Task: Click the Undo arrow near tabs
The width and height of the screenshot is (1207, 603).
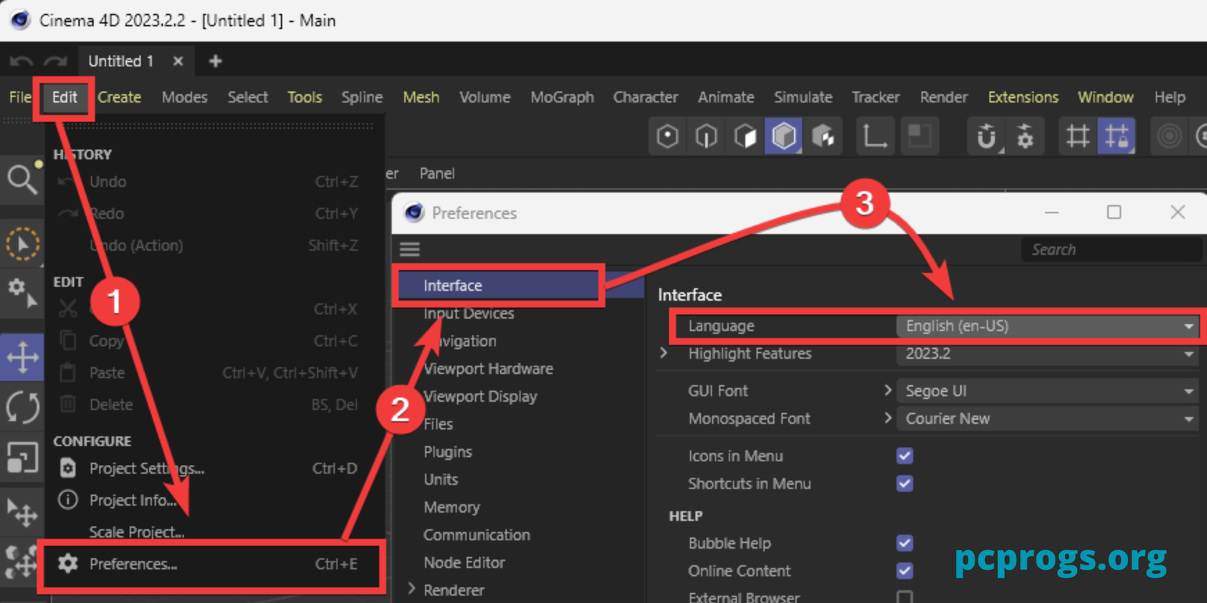Action: 21,62
